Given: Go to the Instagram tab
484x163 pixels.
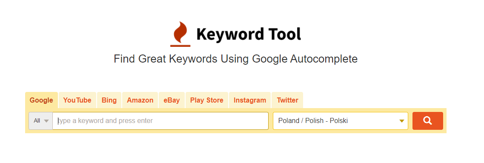Looking at the screenshot, I should (x=250, y=100).
